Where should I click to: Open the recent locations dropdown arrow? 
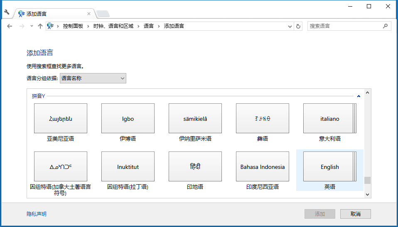(32, 26)
